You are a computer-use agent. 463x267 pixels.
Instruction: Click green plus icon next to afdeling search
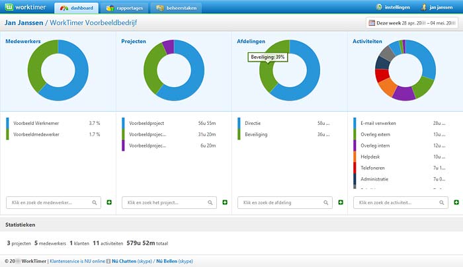point(341,202)
